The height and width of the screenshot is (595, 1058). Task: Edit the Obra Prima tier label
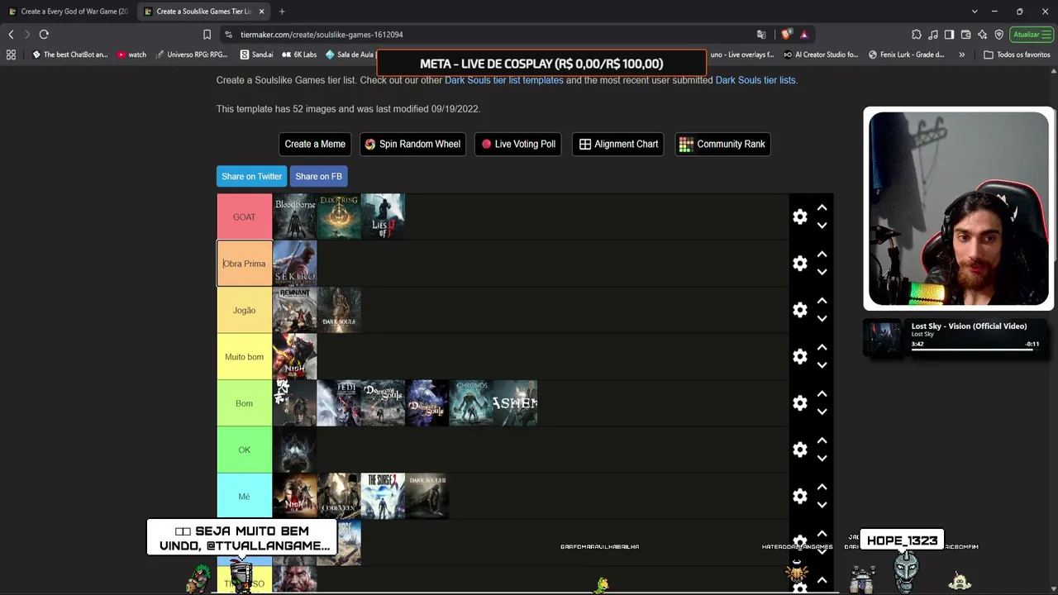[x=244, y=264]
